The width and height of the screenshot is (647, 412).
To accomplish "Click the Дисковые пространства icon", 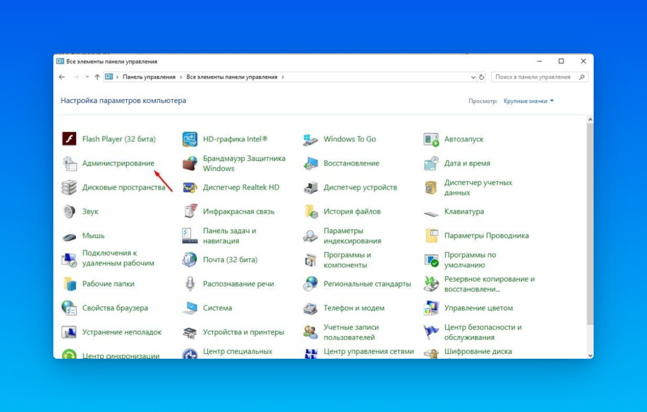I will click(x=69, y=187).
